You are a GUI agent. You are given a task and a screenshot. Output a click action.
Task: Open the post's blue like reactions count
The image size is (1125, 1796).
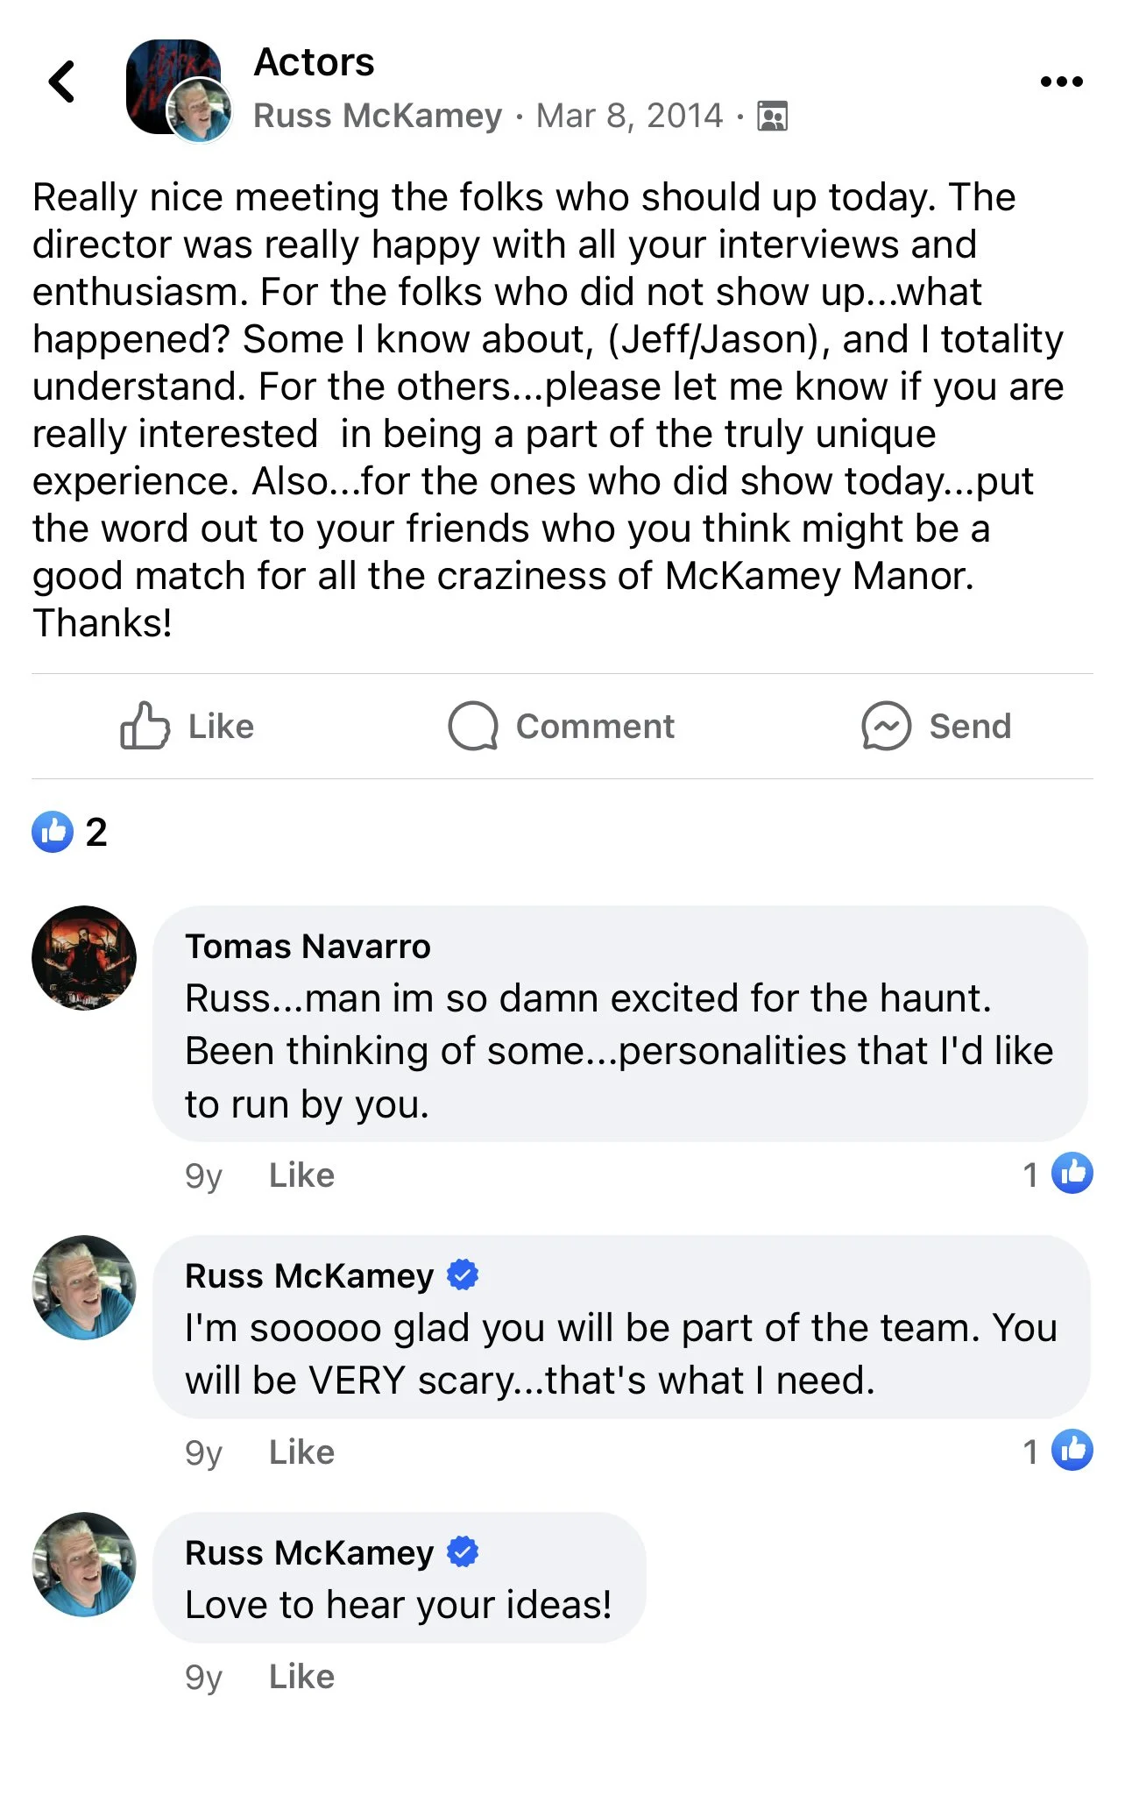(69, 832)
